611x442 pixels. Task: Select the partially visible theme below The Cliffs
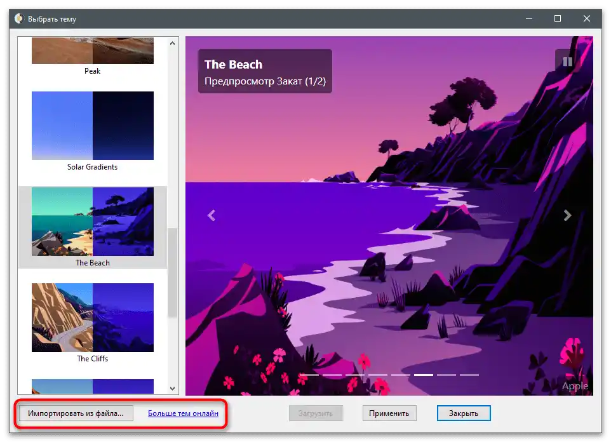click(x=93, y=386)
